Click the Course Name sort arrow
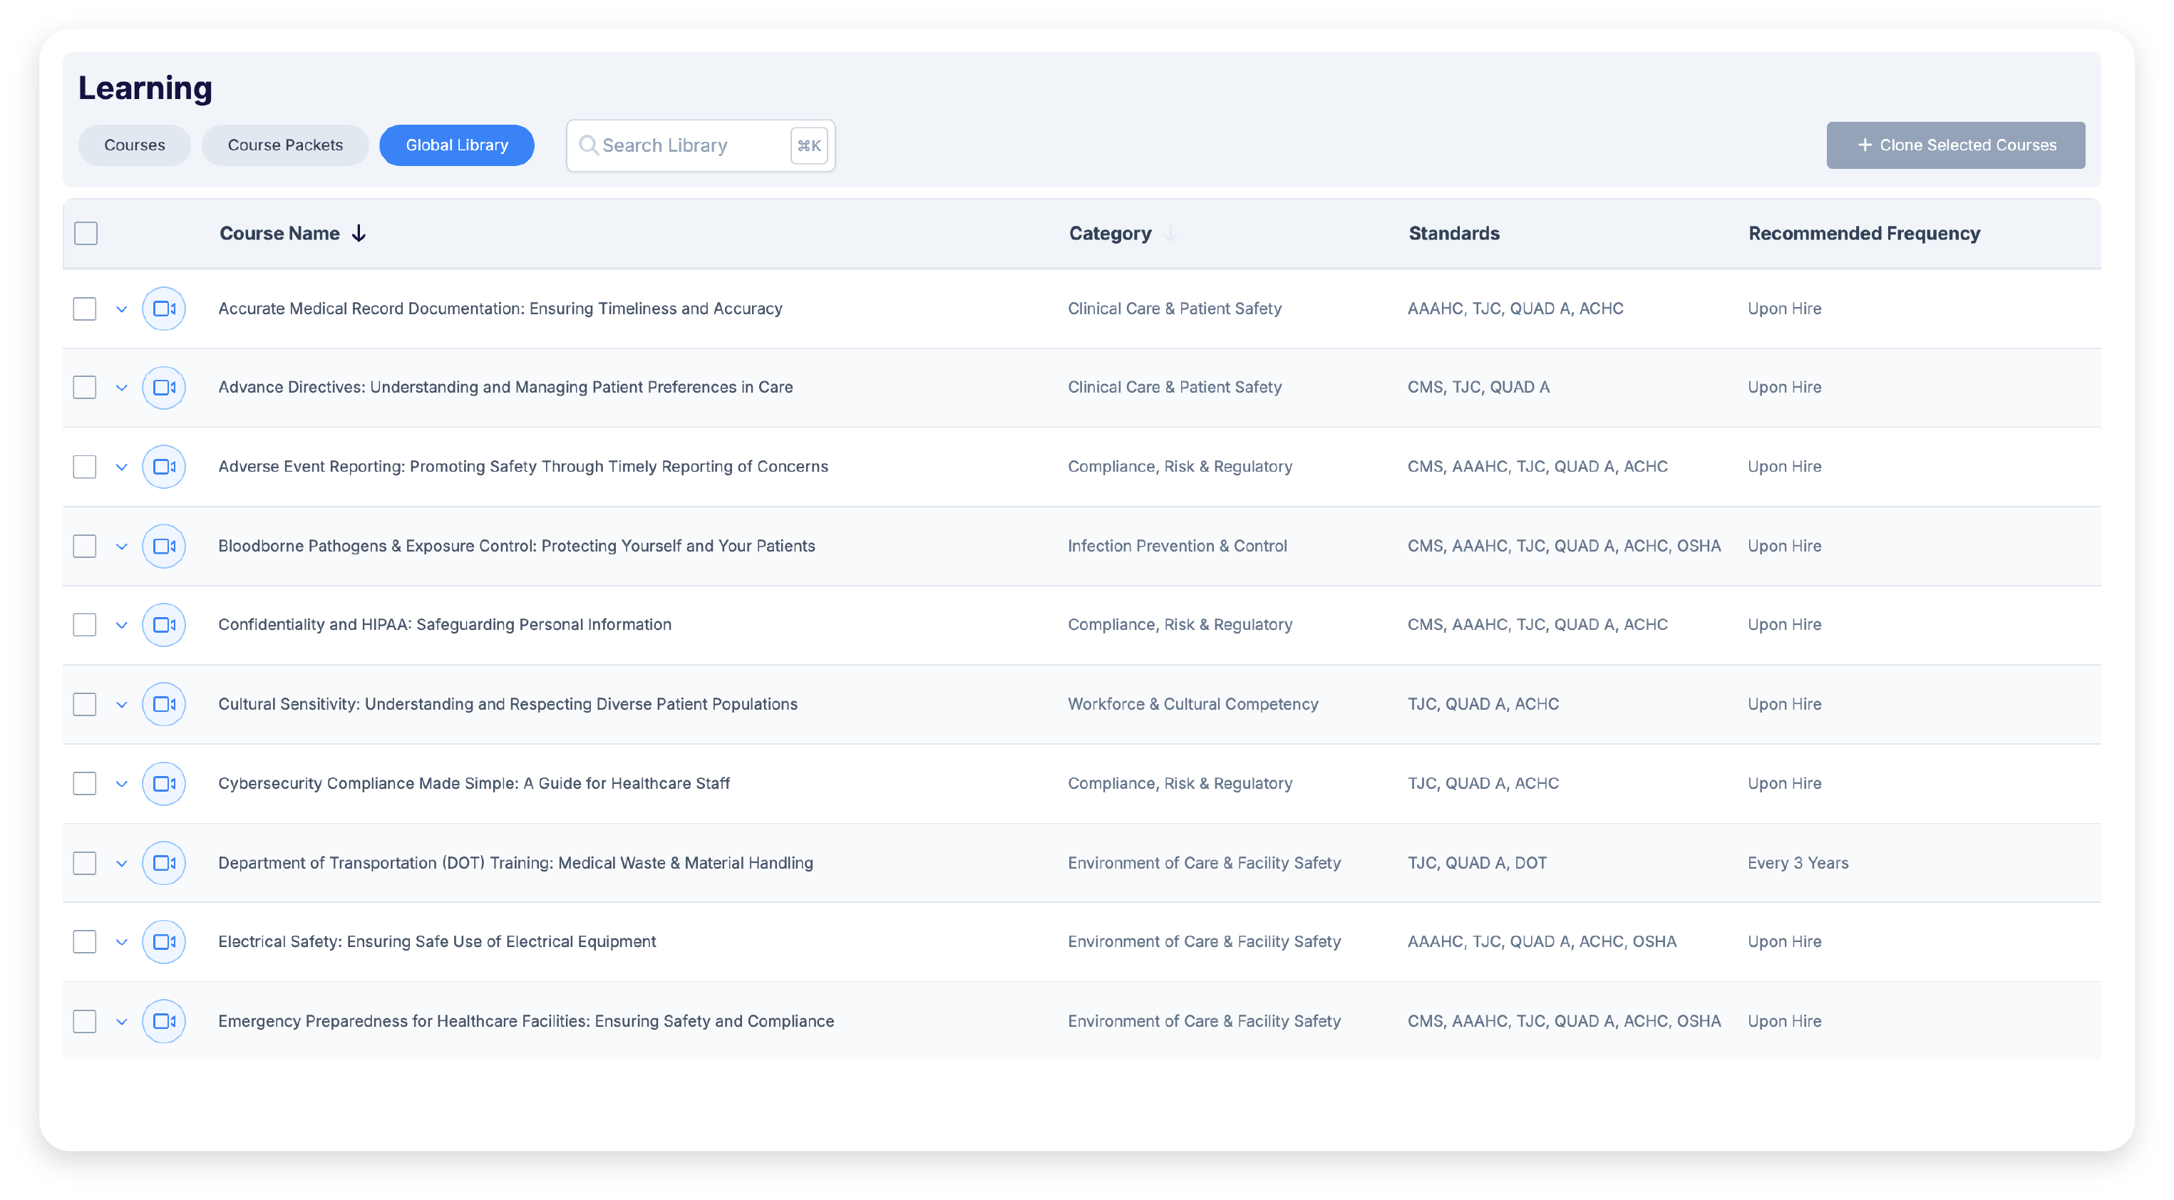Viewport: 2174px width, 1200px height. [x=359, y=234]
